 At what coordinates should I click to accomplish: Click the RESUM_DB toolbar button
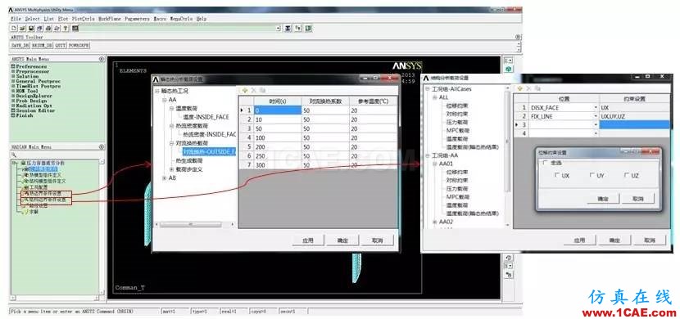pyautogui.click(x=42, y=46)
